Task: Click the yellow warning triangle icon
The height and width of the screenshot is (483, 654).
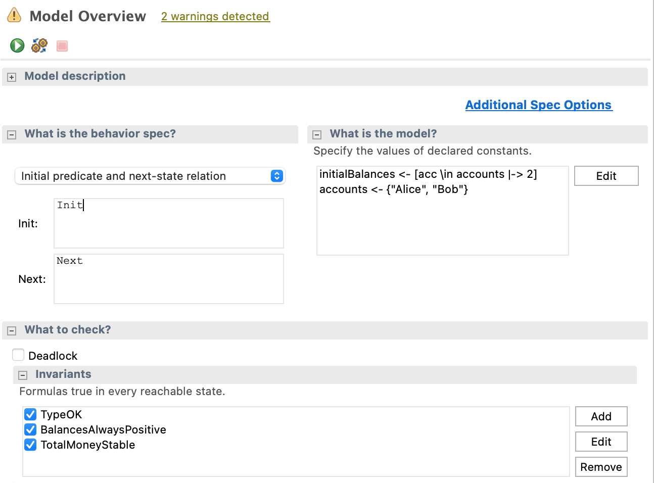Action: tap(14, 15)
